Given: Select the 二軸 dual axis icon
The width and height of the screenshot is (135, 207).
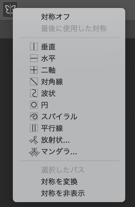Looking at the screenshot, I should (34, 70).
